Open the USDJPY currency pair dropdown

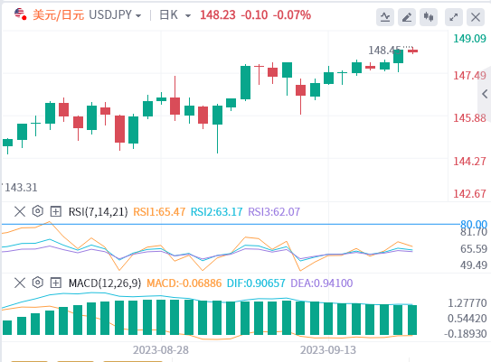click(x=115, y=15)
